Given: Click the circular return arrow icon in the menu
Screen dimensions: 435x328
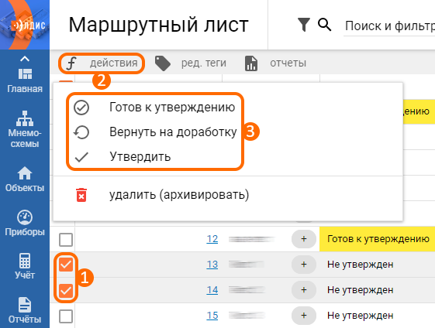Looking at the screenshot, I should click(x=81, y=132).
